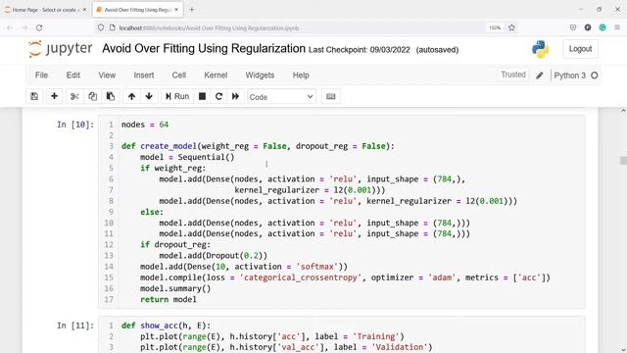Interrupt the kernel with stop icon
627x353 pixels.
click(203, 96)
